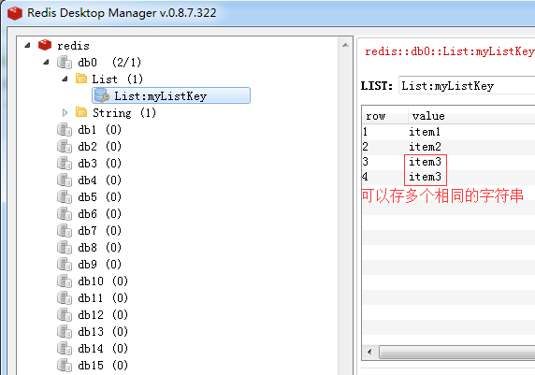Click the db13 database icon
Screen dimensions: 535x375
[65, 332]
